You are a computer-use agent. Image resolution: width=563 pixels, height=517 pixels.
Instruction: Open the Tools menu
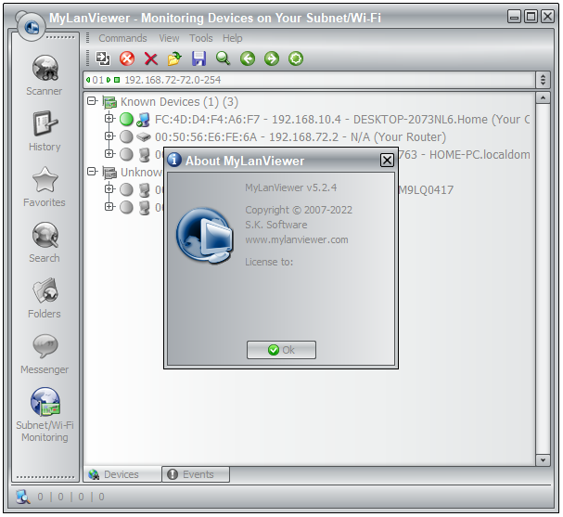tap(201, 38)
